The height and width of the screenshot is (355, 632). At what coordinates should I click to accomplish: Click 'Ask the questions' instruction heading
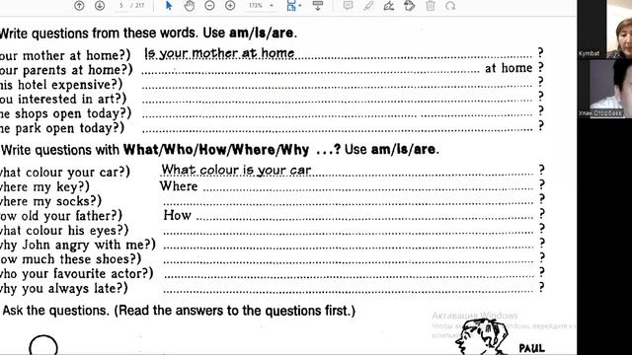pyautogui.click(x=179, y=311)
